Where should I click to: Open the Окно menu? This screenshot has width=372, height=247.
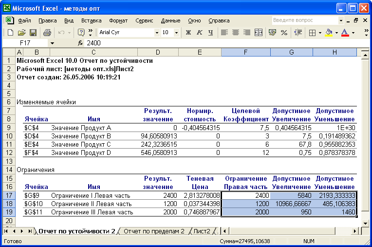(x=194, y=20)
